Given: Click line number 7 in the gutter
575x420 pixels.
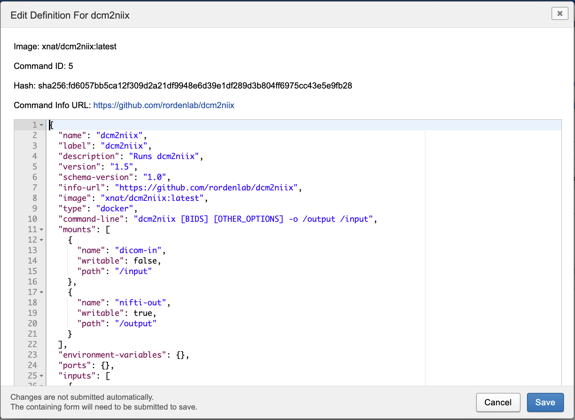Looking at the screenshot, I should tap(35, 188).
